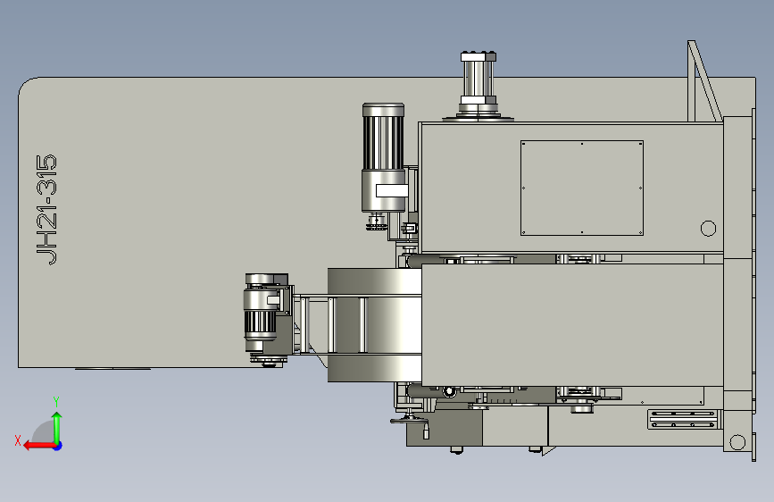774x502 pixels.
Task: Click the green Y axis arrow on triad
Action: pyautogui.click(x=57, y=427)
